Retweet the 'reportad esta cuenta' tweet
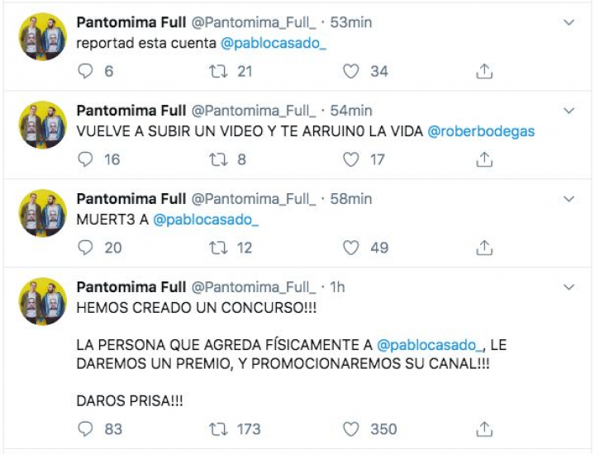 pyautogui.click(x=219, y=71)
